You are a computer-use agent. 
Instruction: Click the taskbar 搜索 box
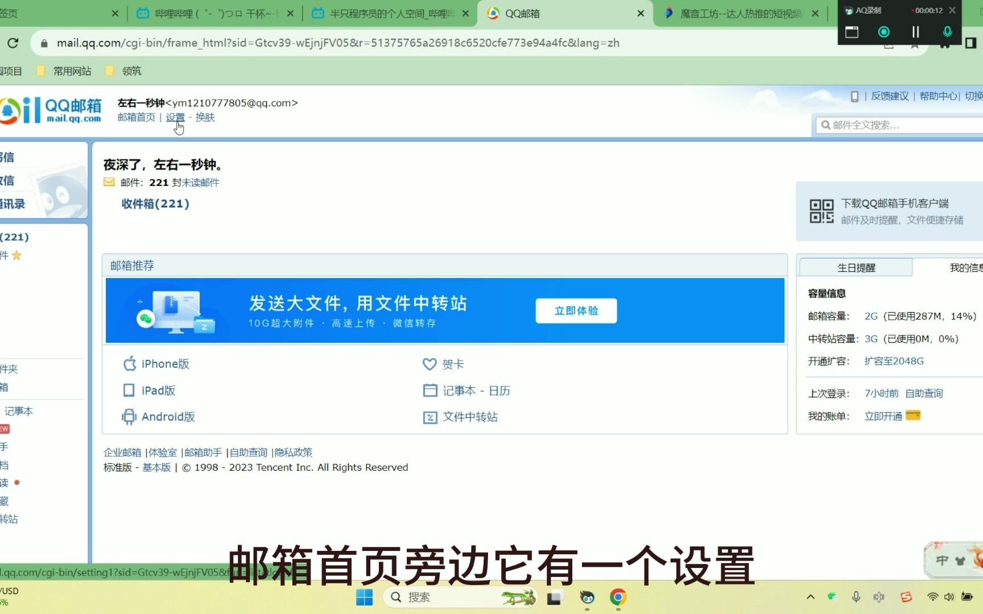click(x=461, y=597)
